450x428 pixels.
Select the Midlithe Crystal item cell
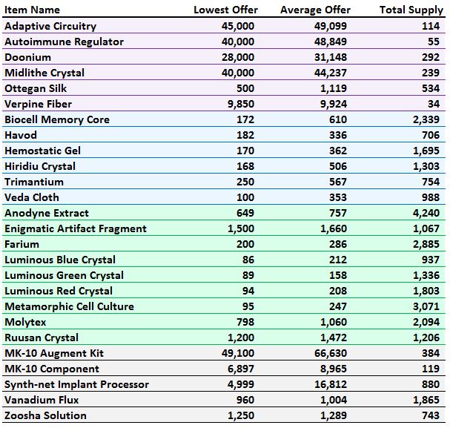coord(44,73)
